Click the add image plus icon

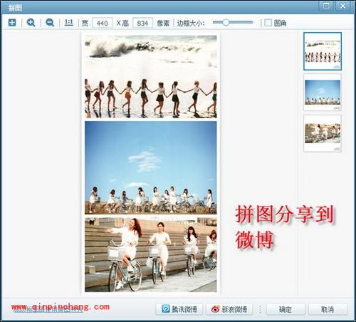pos(12,23)
